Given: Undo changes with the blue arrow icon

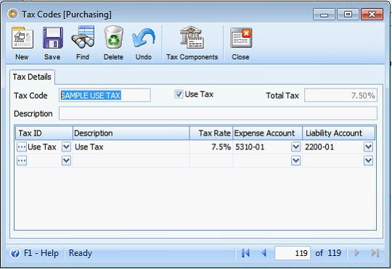Looking at the screenshot, I should point(144,44).
